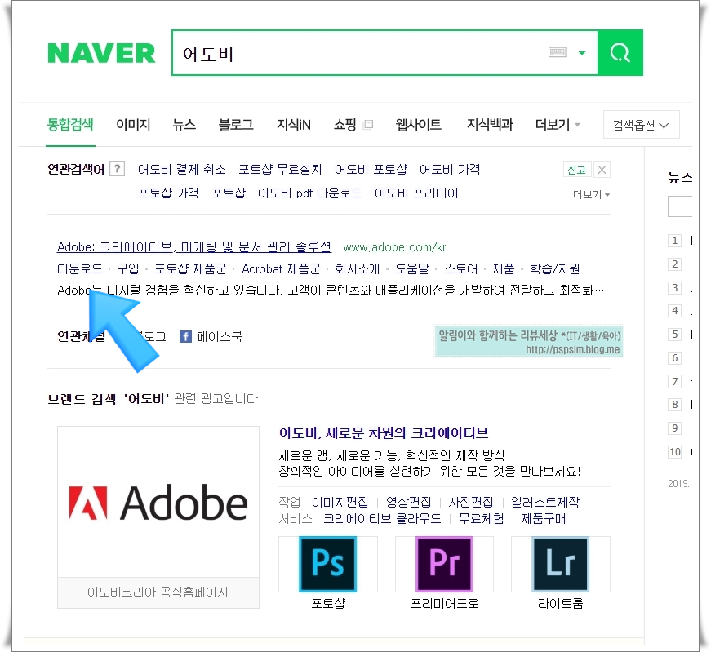This screenshot has width=711, height=652.
Task: Click the 다운로드 sublink
Action: click(x=80, y=268)
